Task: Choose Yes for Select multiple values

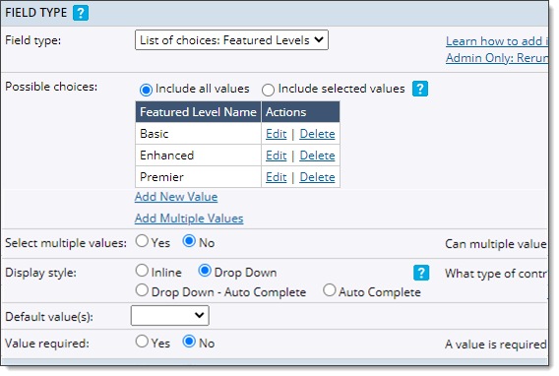Action: tap(142, 241)
